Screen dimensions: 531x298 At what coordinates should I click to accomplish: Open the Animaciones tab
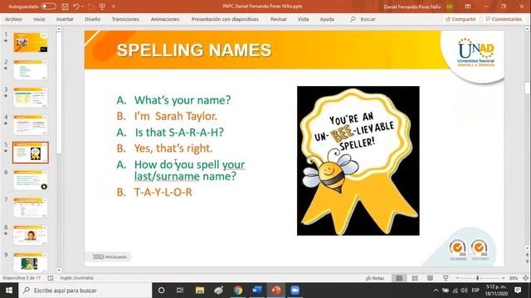pos(165,19)
